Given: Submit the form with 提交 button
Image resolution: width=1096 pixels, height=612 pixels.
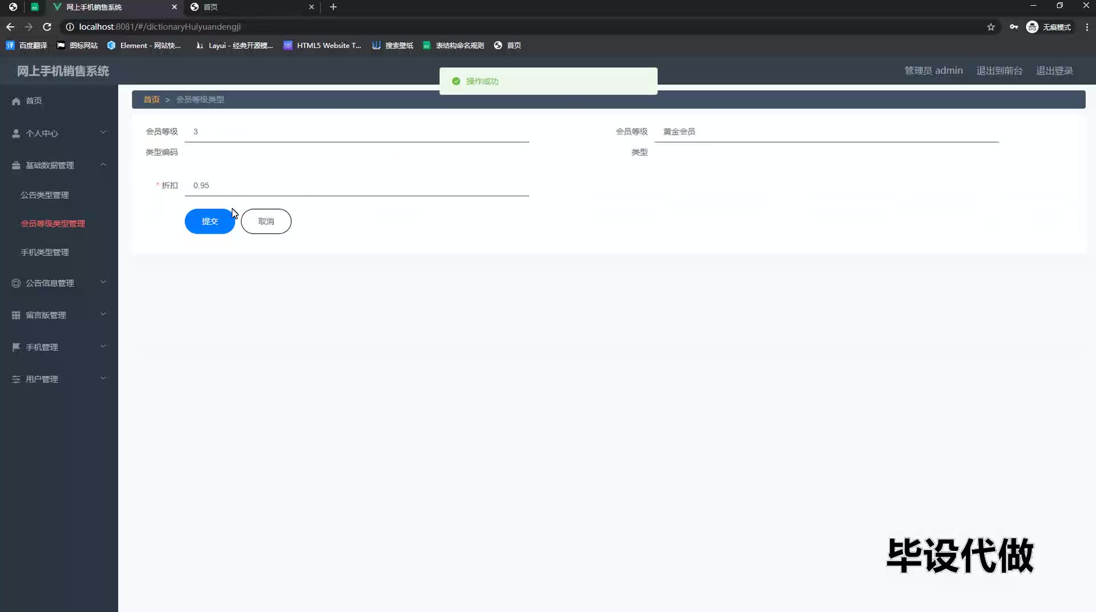Looking at the screenshot, I should 209,222.
